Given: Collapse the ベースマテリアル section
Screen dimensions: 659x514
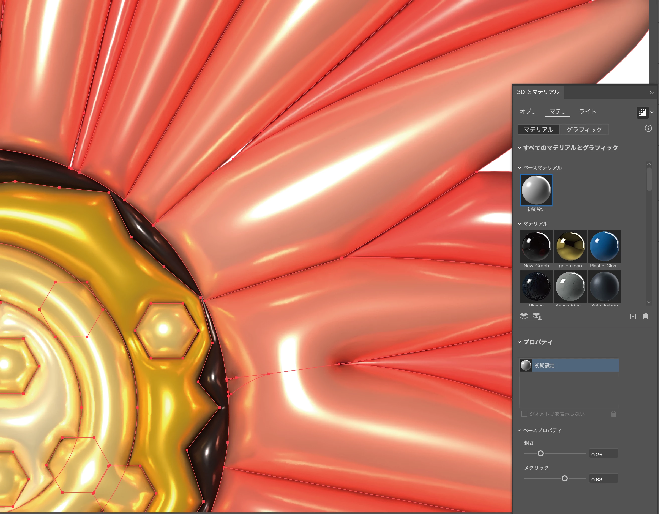Looking at the screenshot, I should (x=519, y=168).
